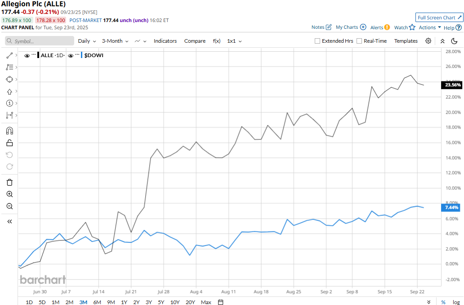
Task: Add symbol to Watch list star
Action: [x=412, y=27]
